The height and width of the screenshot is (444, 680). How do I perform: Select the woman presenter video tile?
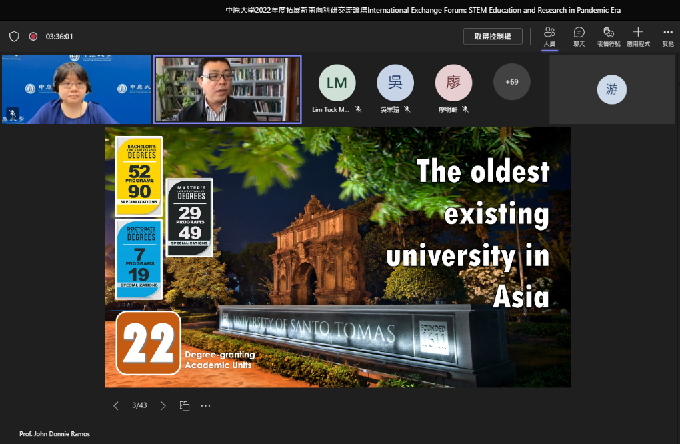[x=76, y=89]
